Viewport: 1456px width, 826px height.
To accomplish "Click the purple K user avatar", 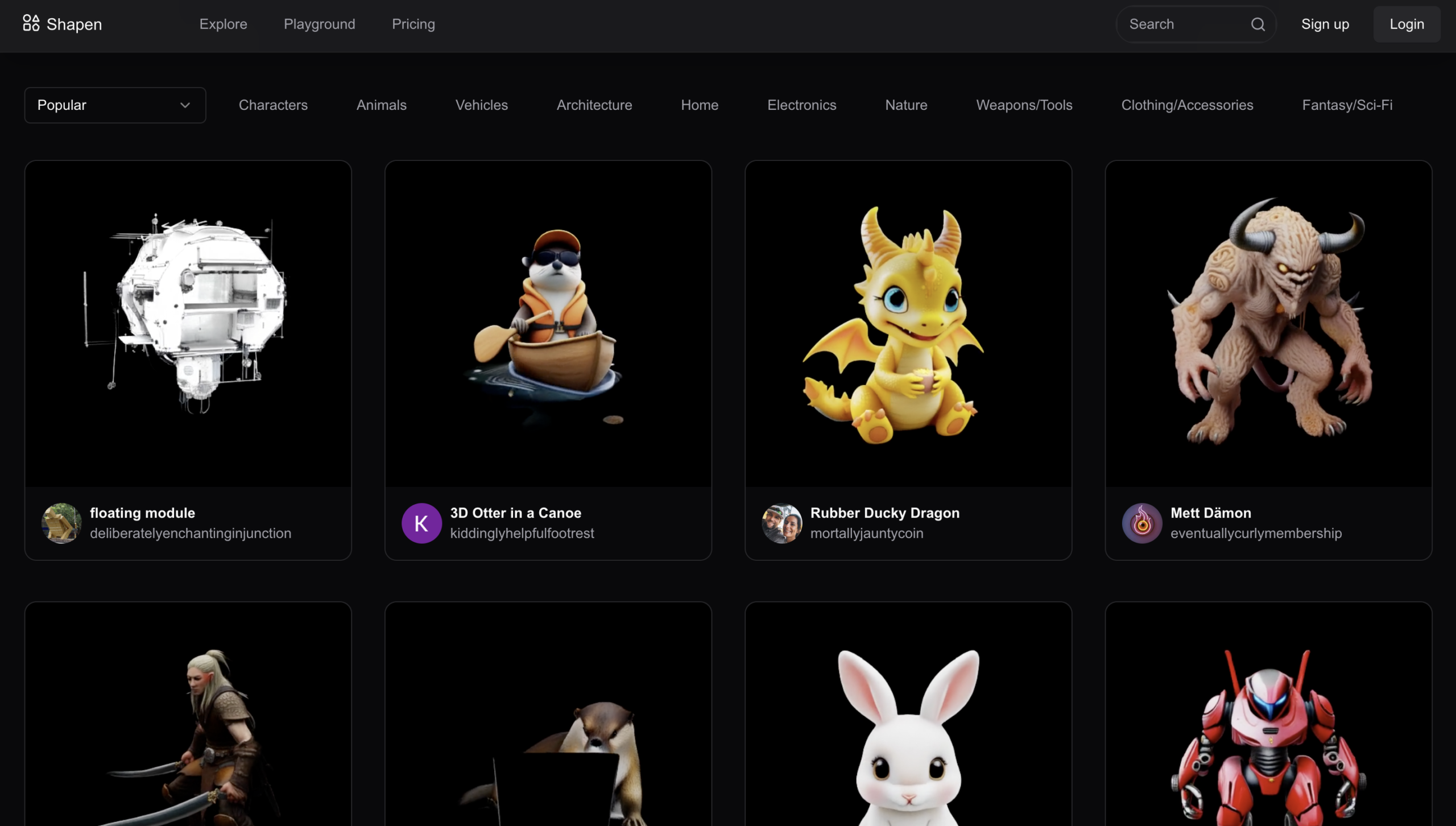I will click(x=421, y=523).
